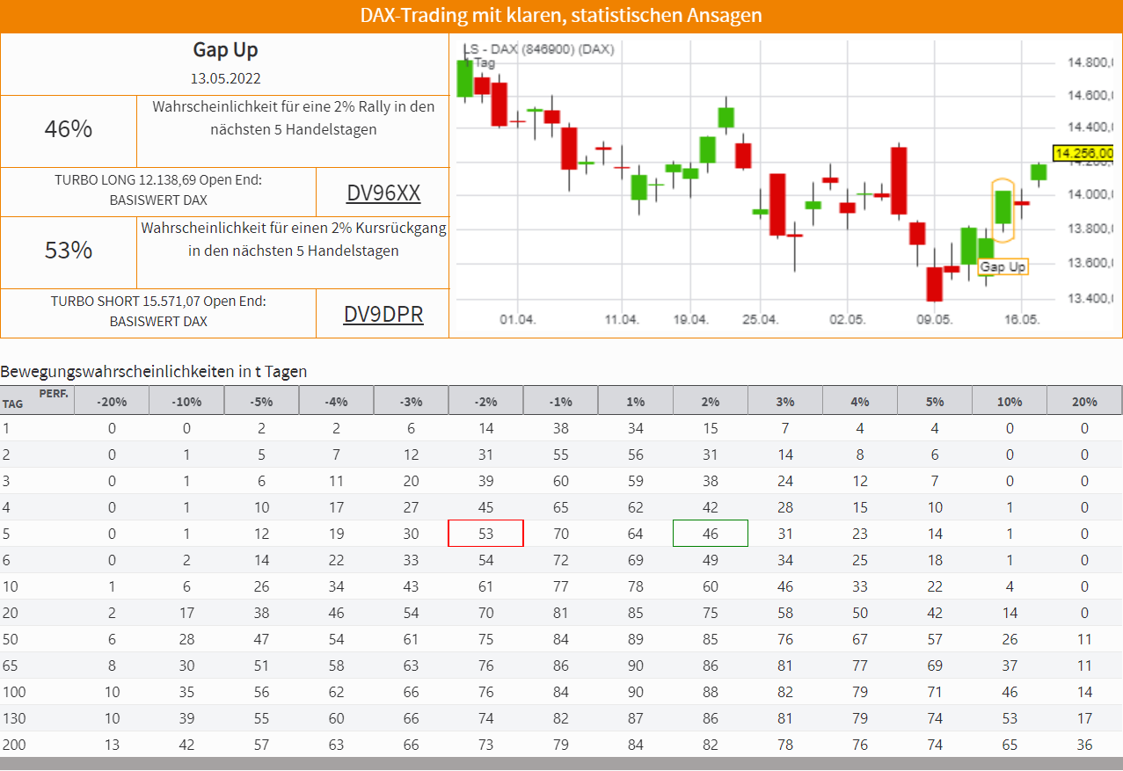This screenshot has width=1123, height=771.
Task: Click the 'DAX-Trading mit klaren, statistischen Ansagen' banner
Action: (x=561, y=16)
